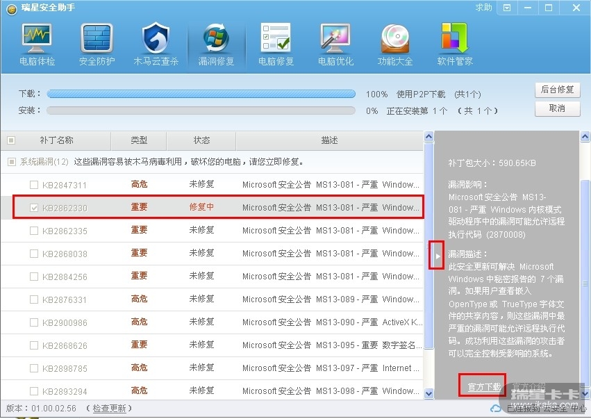Check the KB2868626 patch checkbox

tap(34, 345)
